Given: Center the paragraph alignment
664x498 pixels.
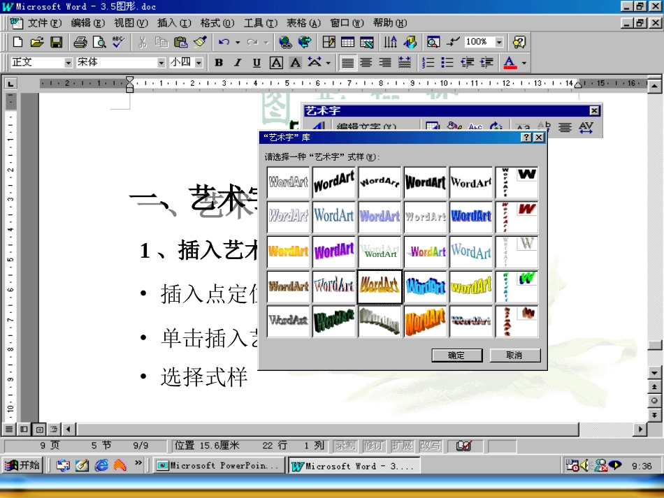Looking at the screenshot, I should (x=366, y=63).
